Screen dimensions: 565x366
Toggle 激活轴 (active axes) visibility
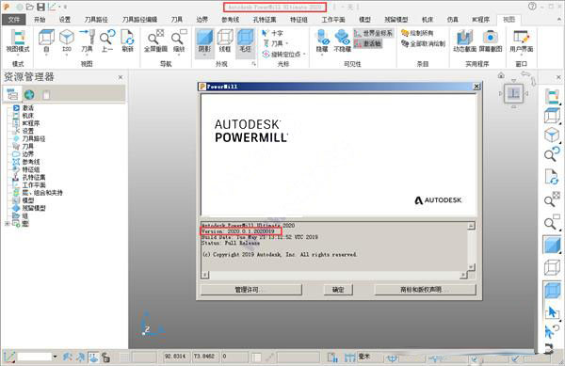(x=368, y=43)
